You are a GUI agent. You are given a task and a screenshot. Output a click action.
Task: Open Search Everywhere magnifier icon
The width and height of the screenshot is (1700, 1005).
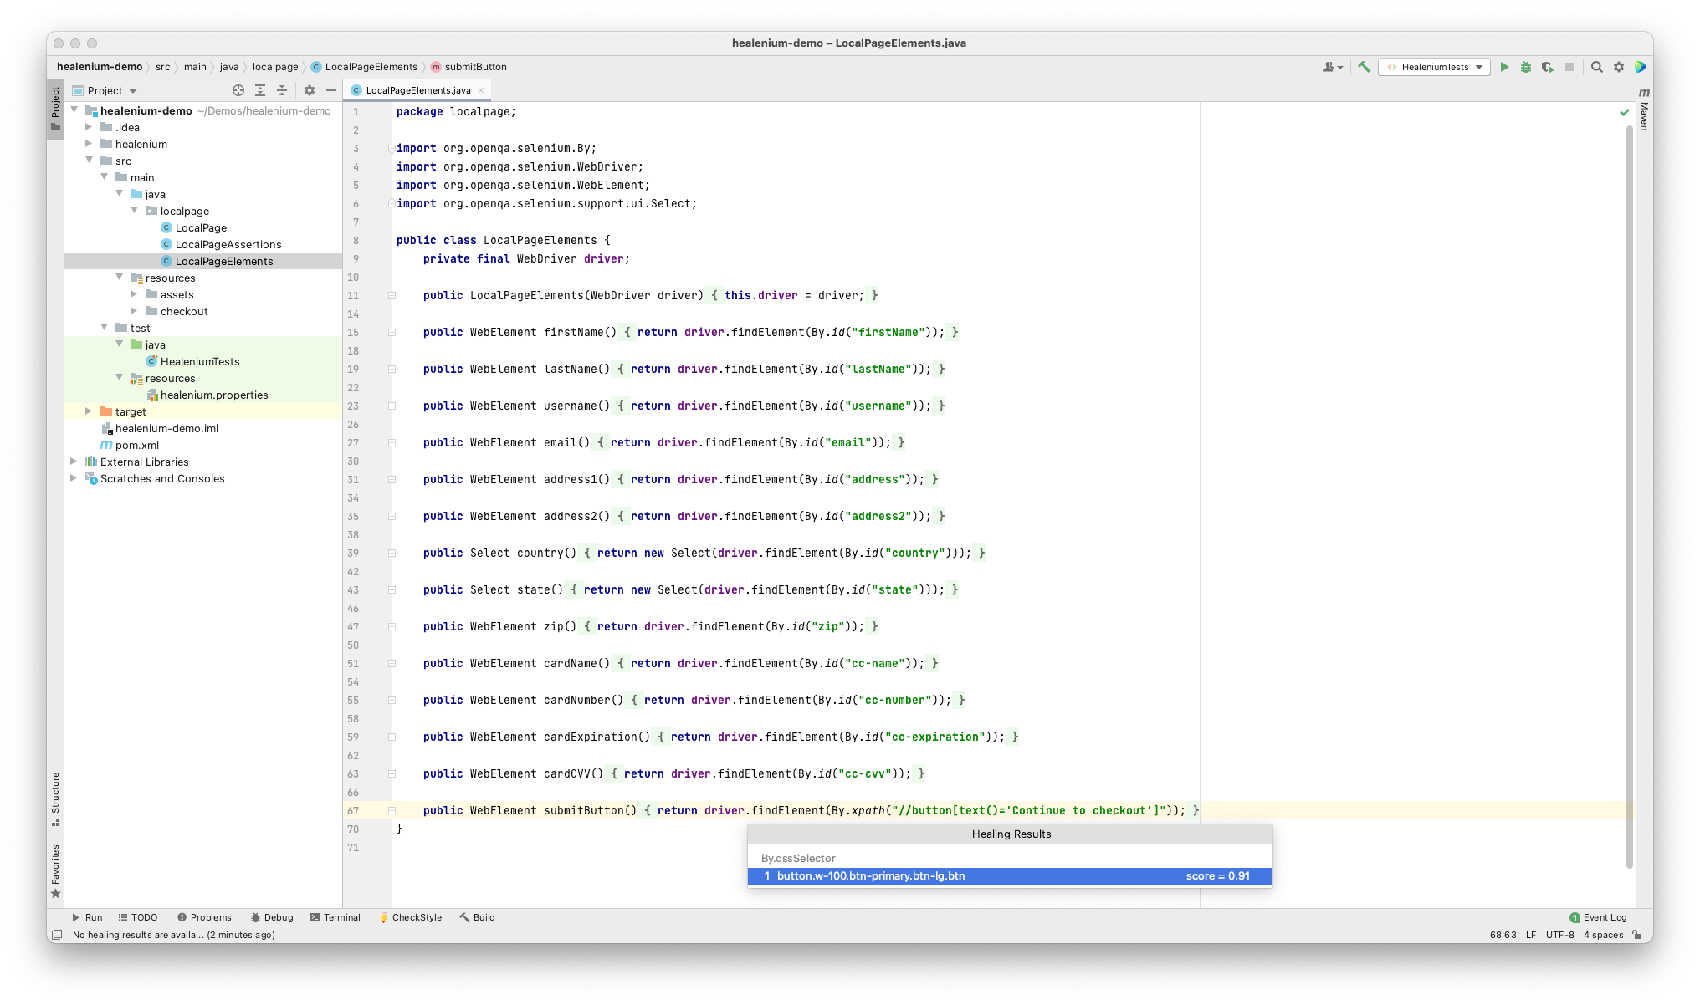click(x=1597, y=67)
